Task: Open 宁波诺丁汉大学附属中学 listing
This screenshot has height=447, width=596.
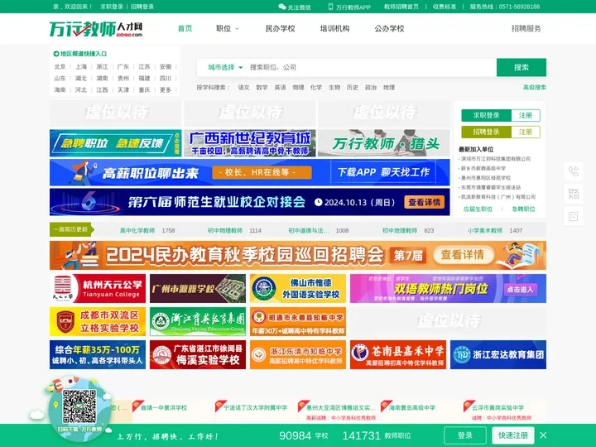Action: click(x=256, y=407)
